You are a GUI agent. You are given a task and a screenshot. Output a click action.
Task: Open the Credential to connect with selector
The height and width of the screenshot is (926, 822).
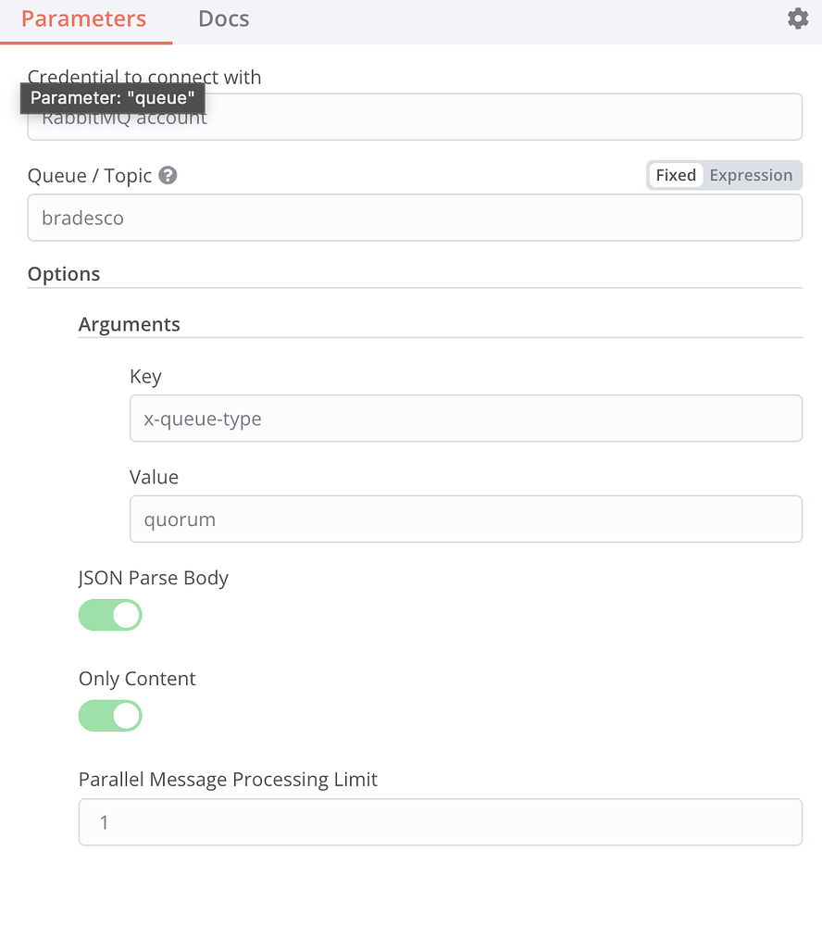415,117
